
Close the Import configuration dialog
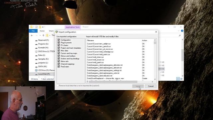(x=156, y=32)
